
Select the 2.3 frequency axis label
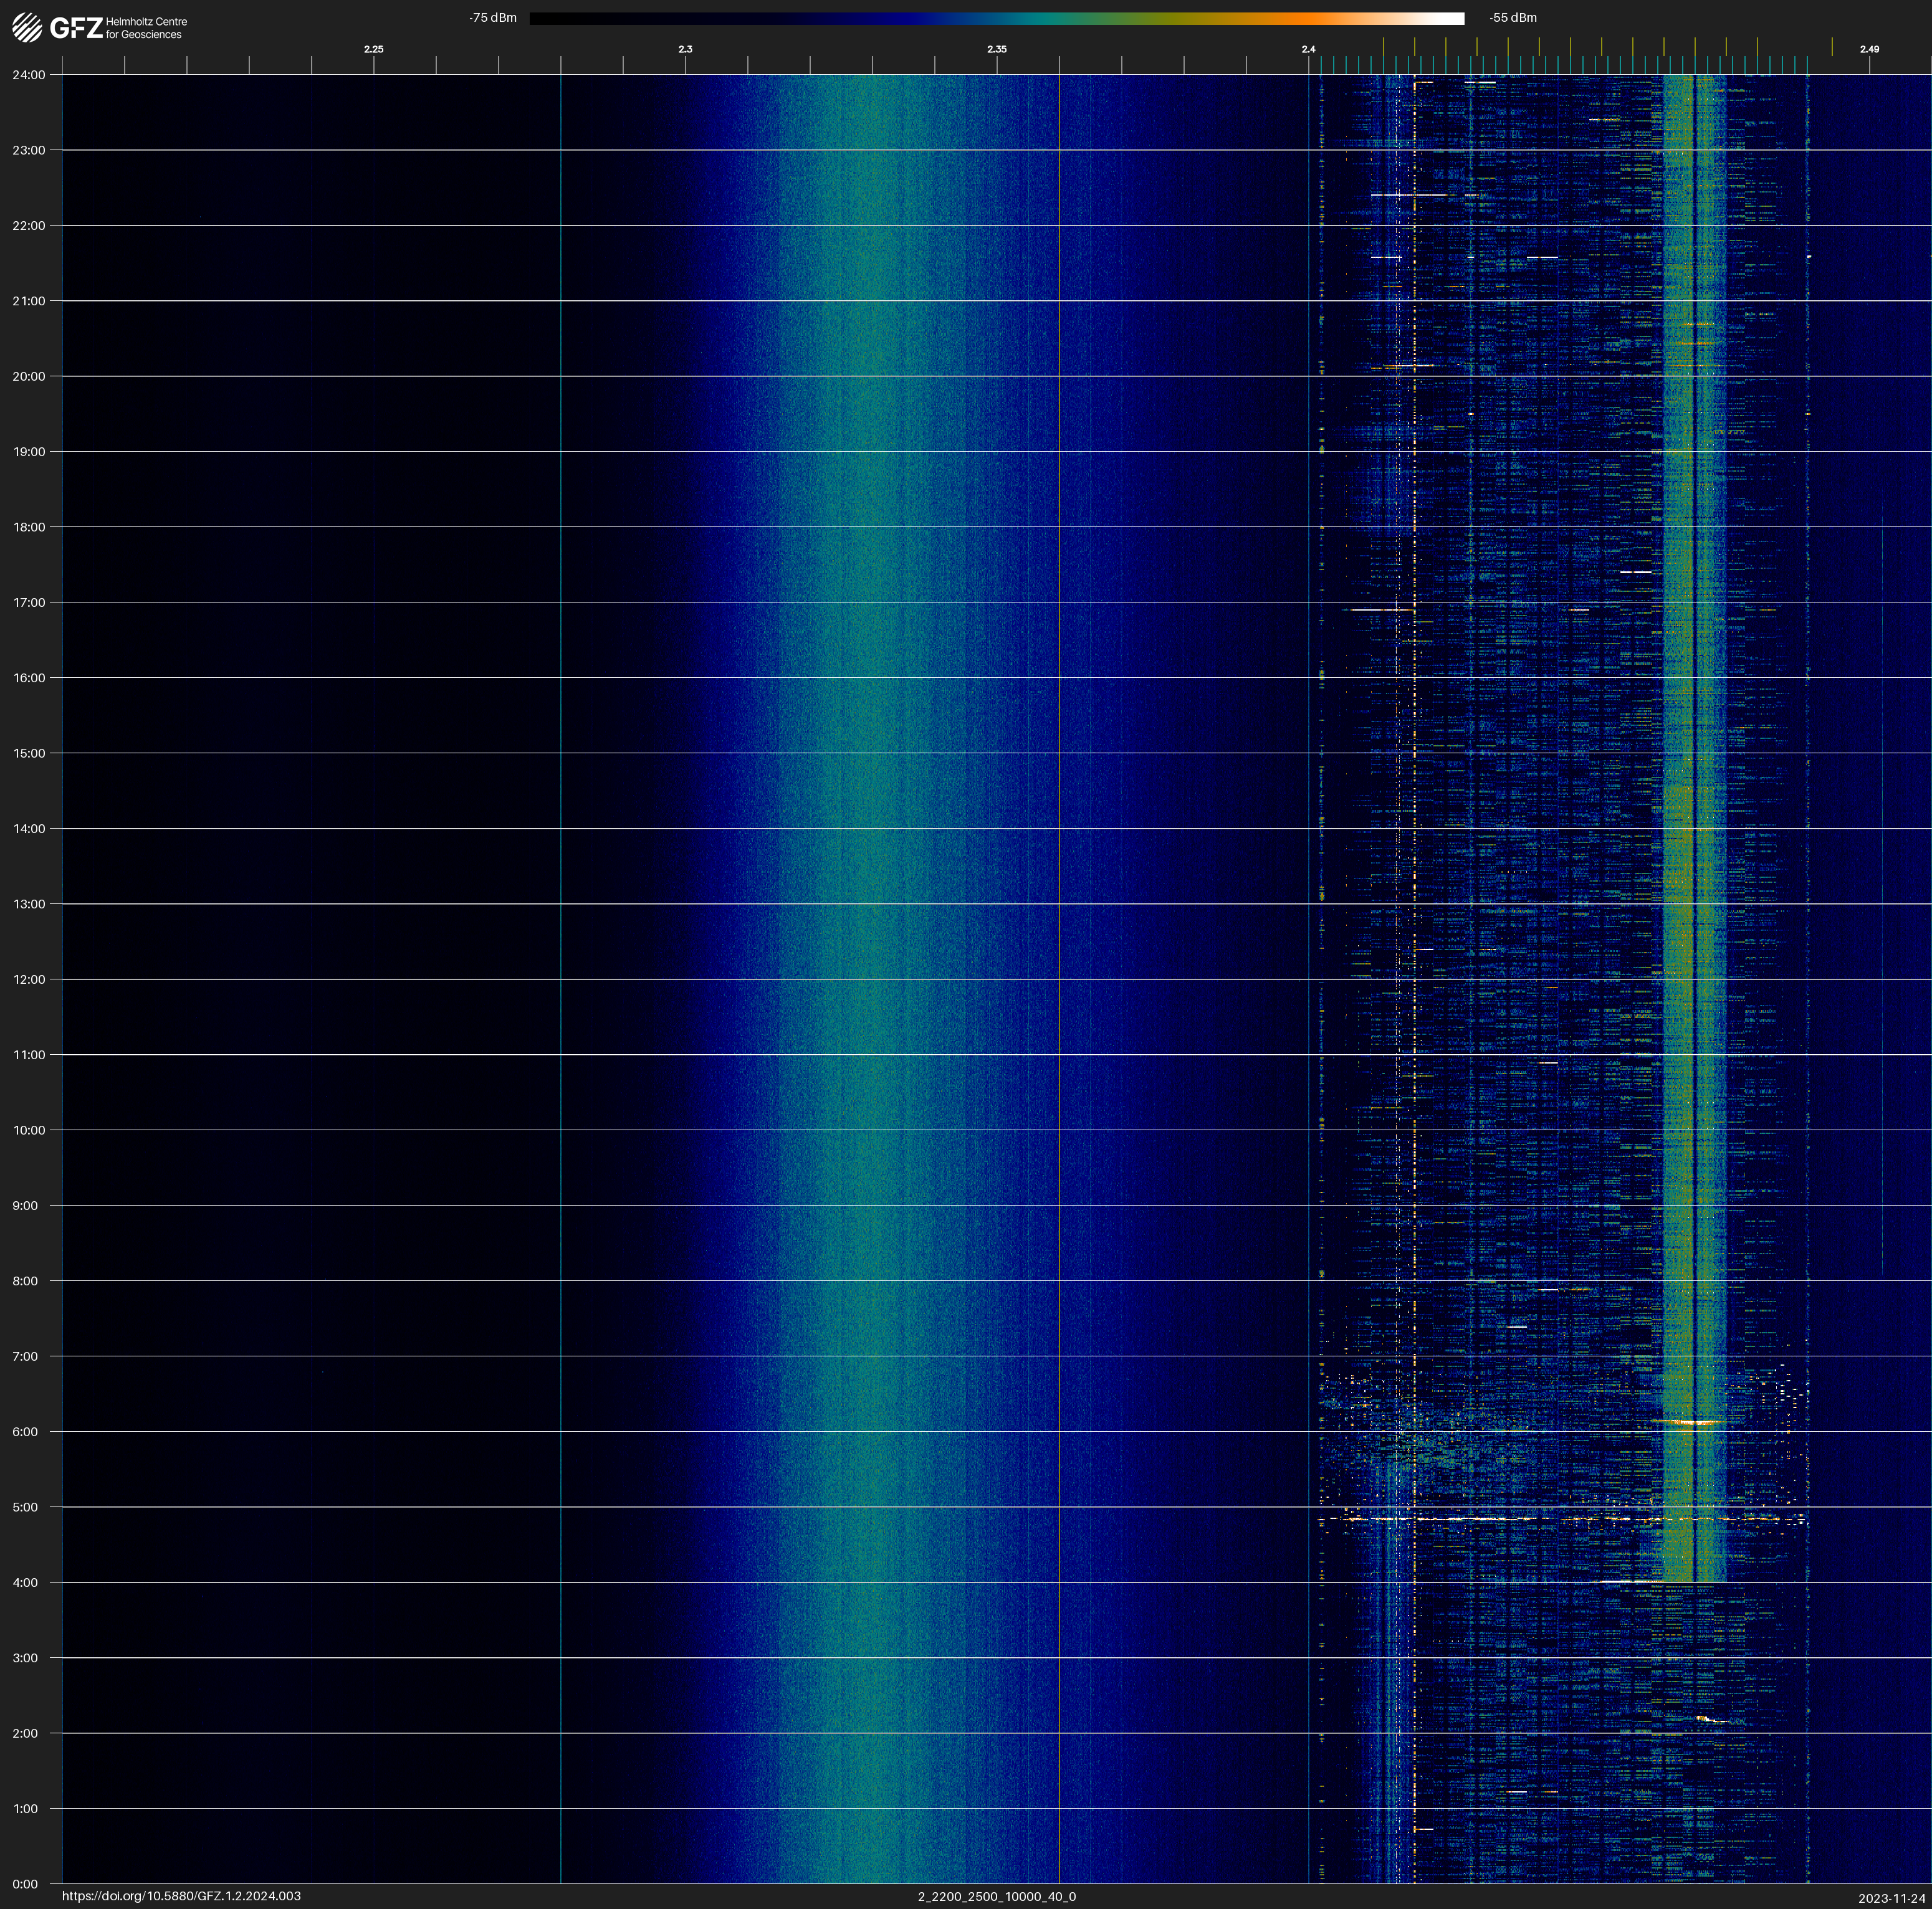[685, 49]
